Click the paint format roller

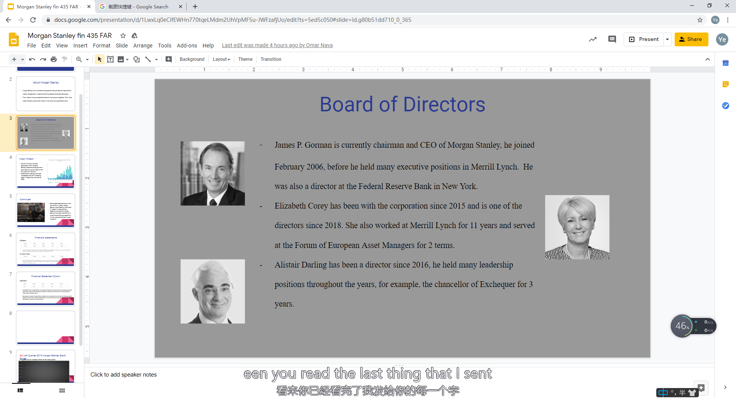(64, 59)
